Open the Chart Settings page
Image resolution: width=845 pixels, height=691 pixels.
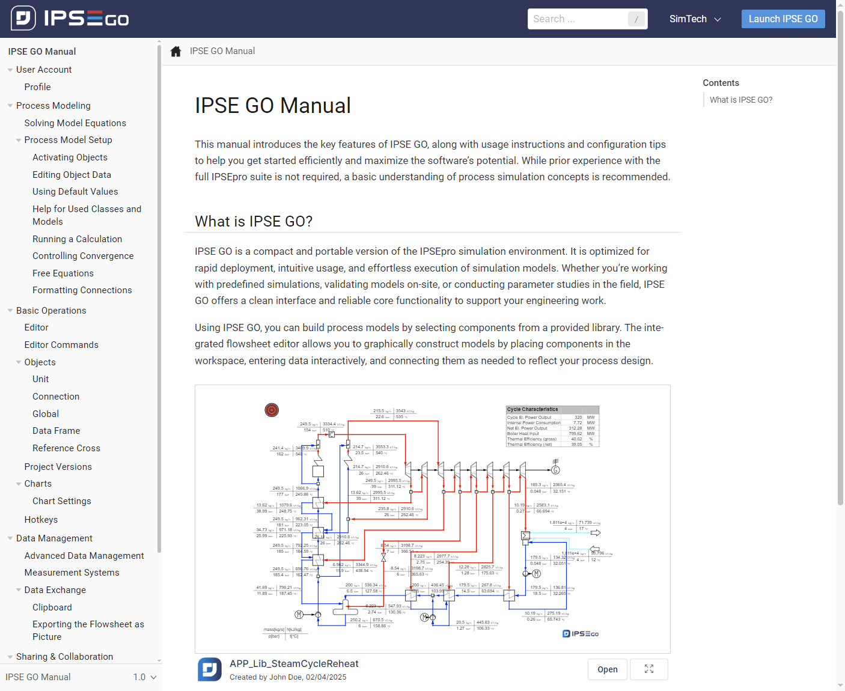(x=62, y=501)
